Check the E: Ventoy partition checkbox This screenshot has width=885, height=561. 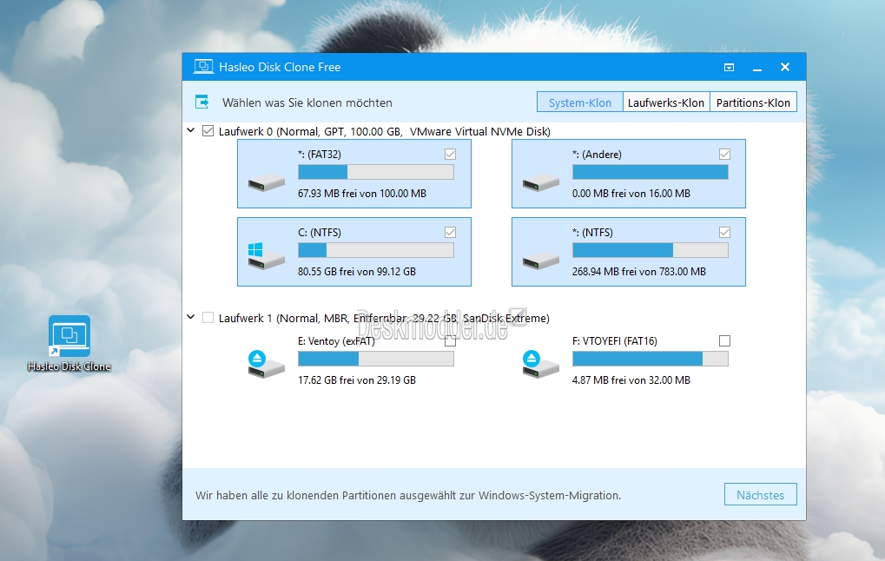point(450,341)
